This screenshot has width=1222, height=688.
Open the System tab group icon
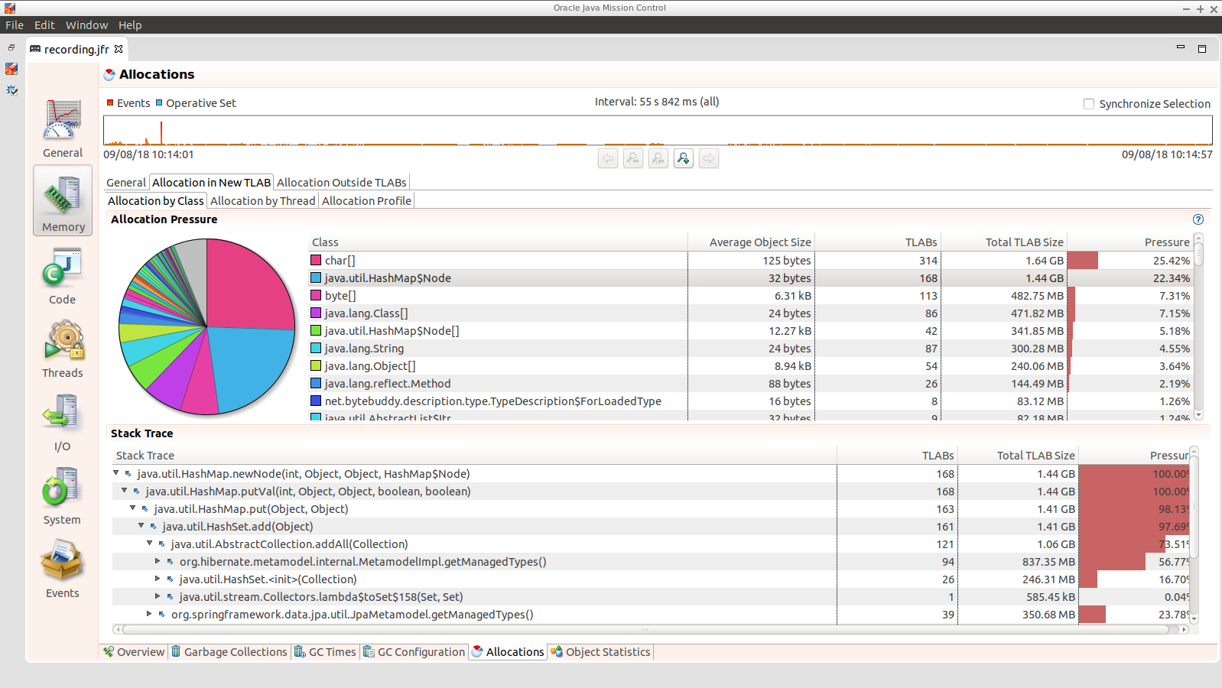[x=63, y=488]
